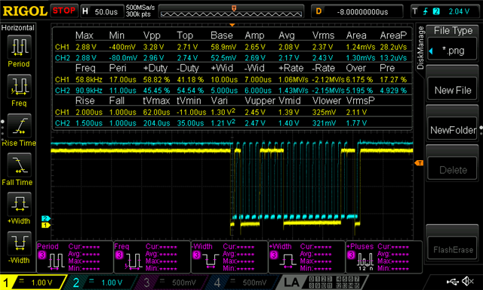Click the CH2 Freq value 90.9kHz
This screenshot has width=483, height=290.
(89, 91)
